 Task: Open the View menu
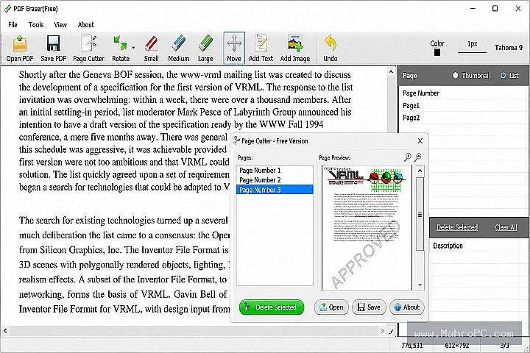(x=60, y=25)
